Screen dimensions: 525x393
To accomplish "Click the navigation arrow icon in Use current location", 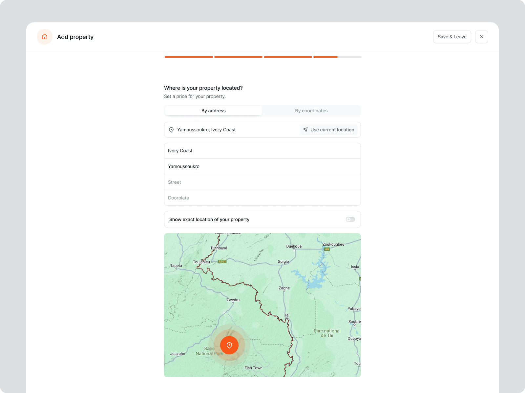I will pyautogui.click(x=305, y=130).
